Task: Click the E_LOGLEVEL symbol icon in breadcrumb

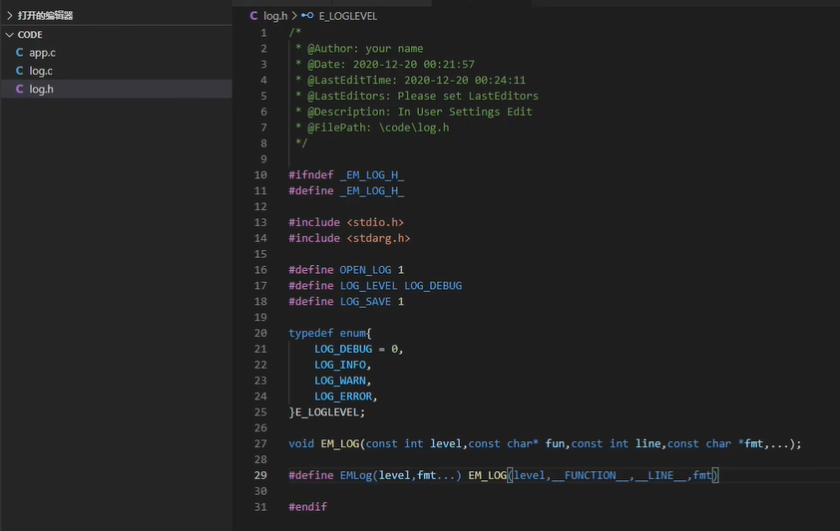Action: 307,16
